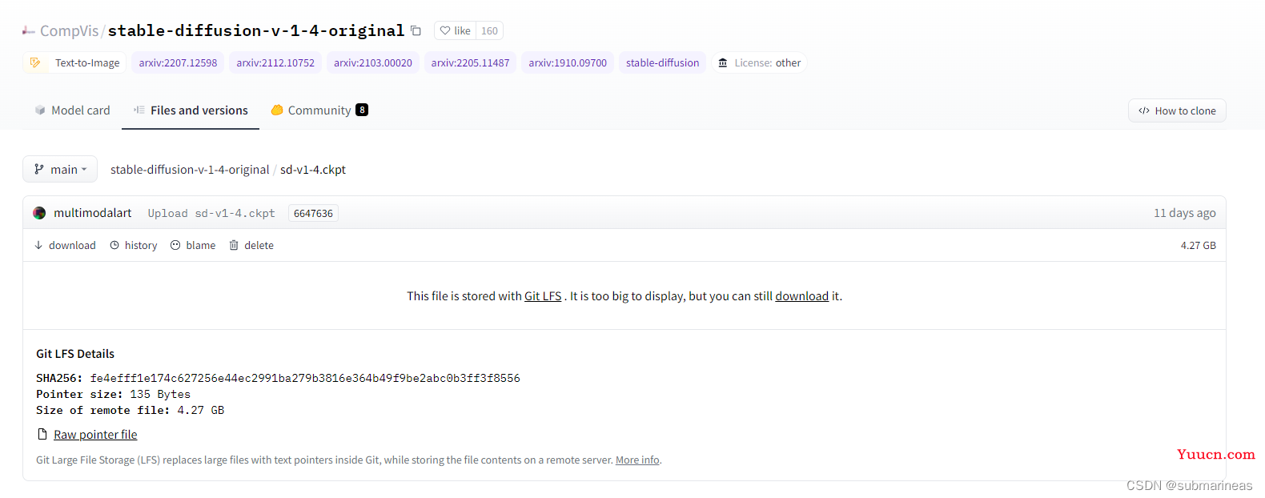Click the Pointer size: 135 Bytes line
1265x498 pixels.
pyautogui.click(x=113, y=394)
